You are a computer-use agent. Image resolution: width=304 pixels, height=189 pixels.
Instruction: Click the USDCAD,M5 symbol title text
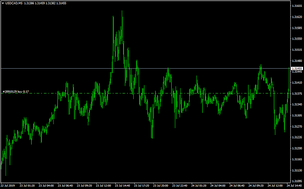[x=14, y=3]
